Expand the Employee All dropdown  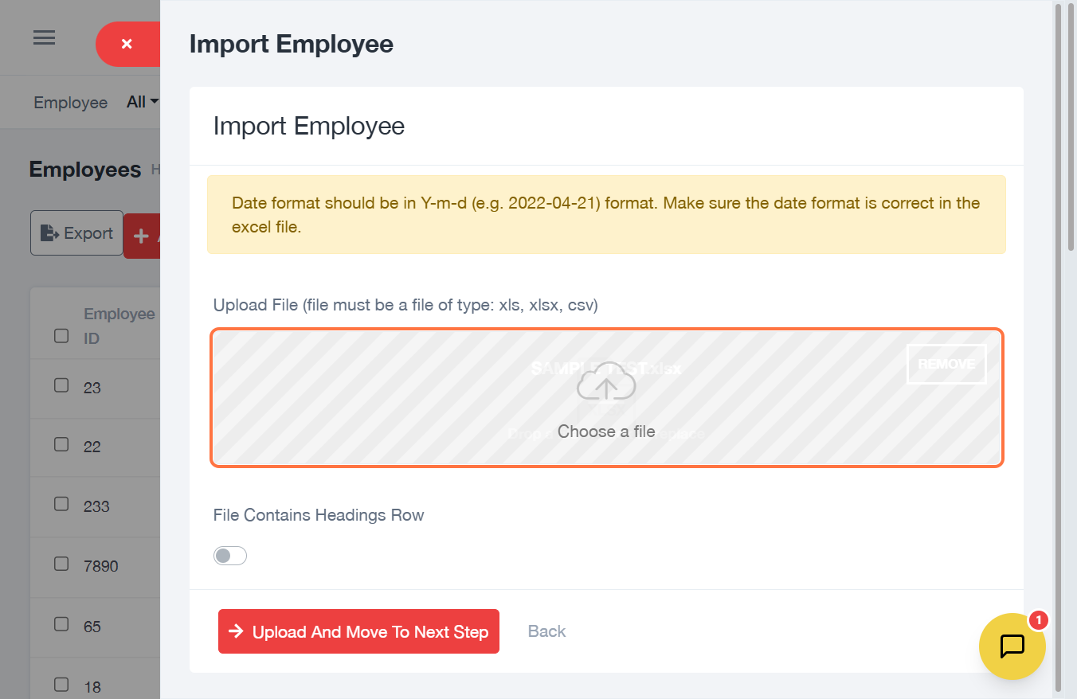click(x=143, y=102)
